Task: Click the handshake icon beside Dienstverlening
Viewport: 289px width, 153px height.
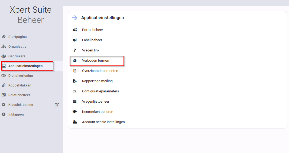Action: 4,75
